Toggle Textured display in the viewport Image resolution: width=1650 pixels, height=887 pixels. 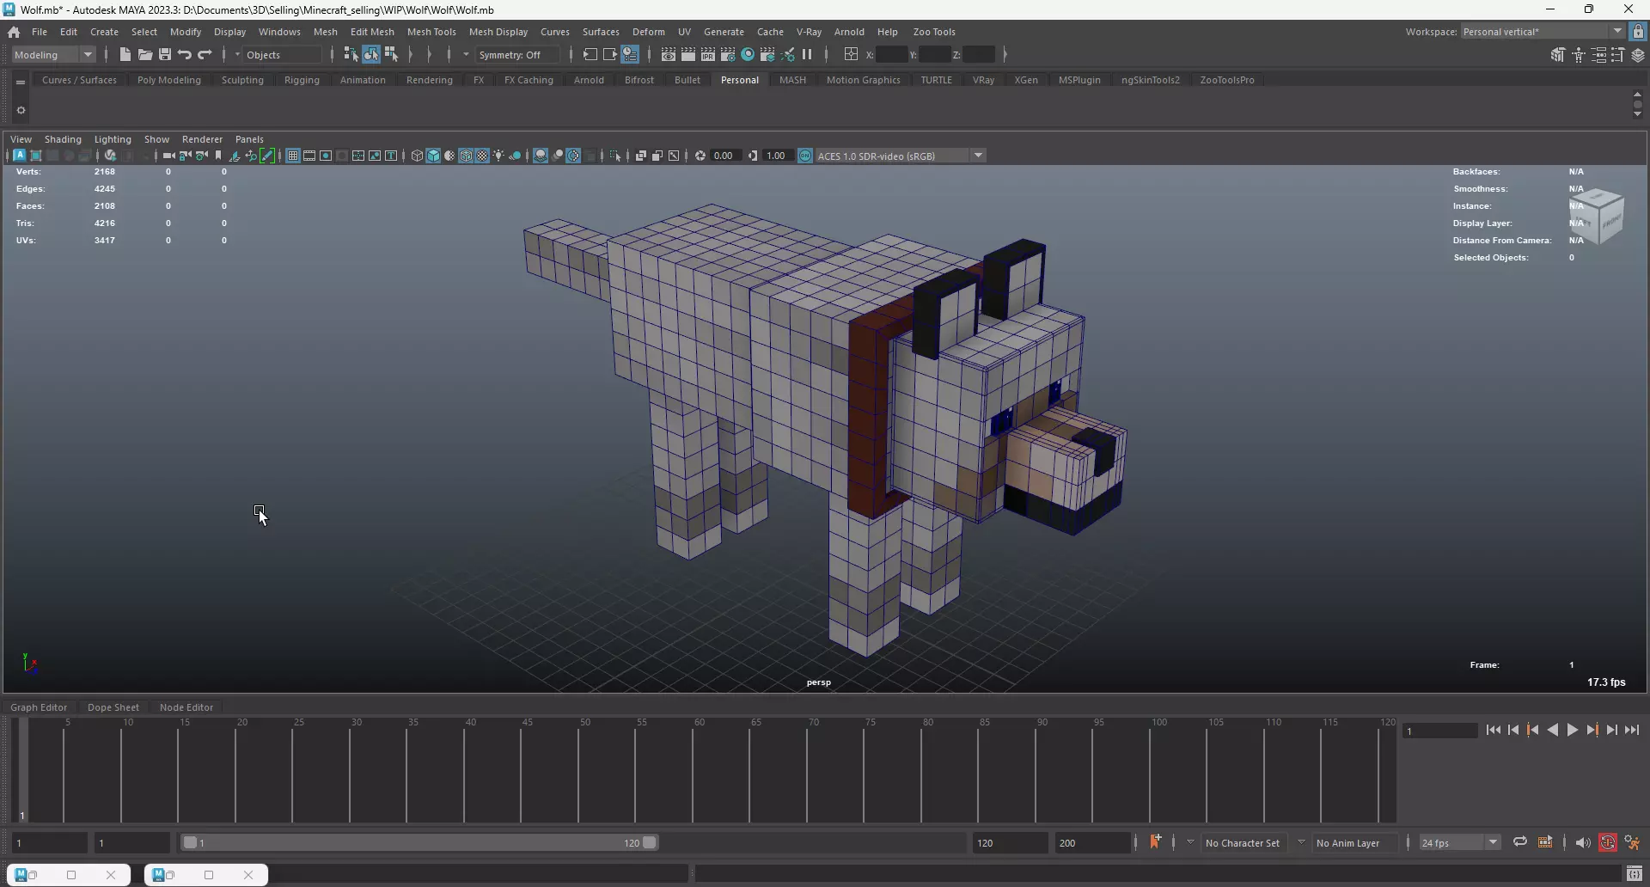pos(482,156)
